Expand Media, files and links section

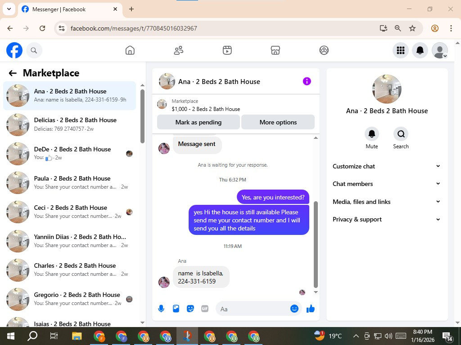[386, 202]
